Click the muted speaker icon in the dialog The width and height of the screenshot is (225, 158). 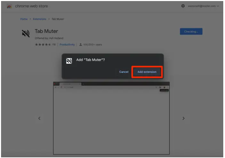tap(69, 61)
